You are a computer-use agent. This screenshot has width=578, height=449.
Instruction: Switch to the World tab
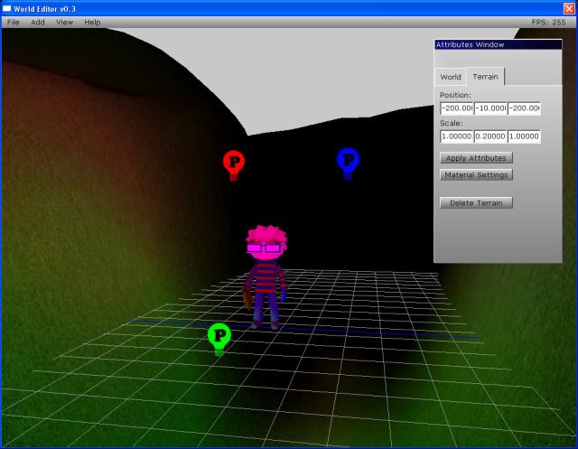coord(451,77)
